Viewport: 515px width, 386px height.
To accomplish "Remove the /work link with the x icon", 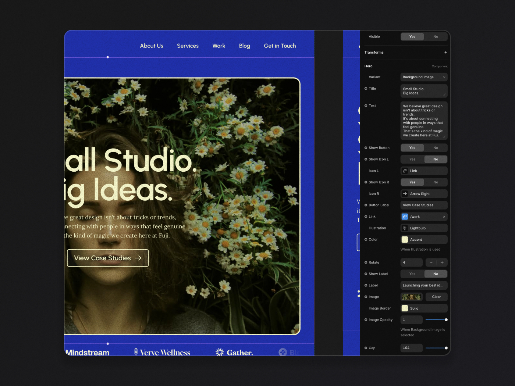I will [444, 217].
